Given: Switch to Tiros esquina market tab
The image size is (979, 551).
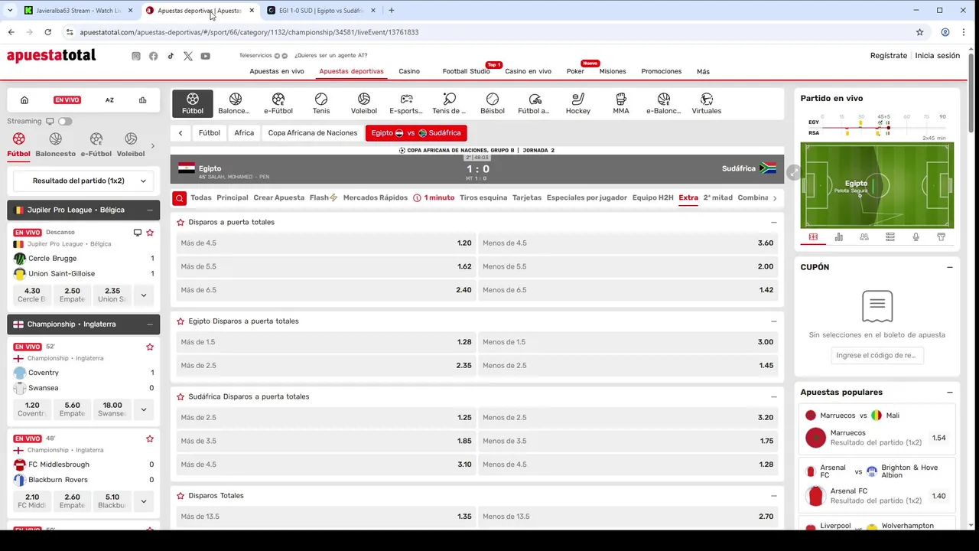Looking at the screenshot, I should pyautogui.click(x=483, y=197).
